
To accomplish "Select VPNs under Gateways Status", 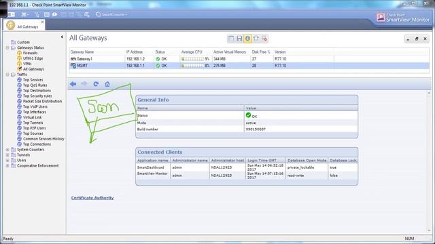I will (x=27, y=64).
